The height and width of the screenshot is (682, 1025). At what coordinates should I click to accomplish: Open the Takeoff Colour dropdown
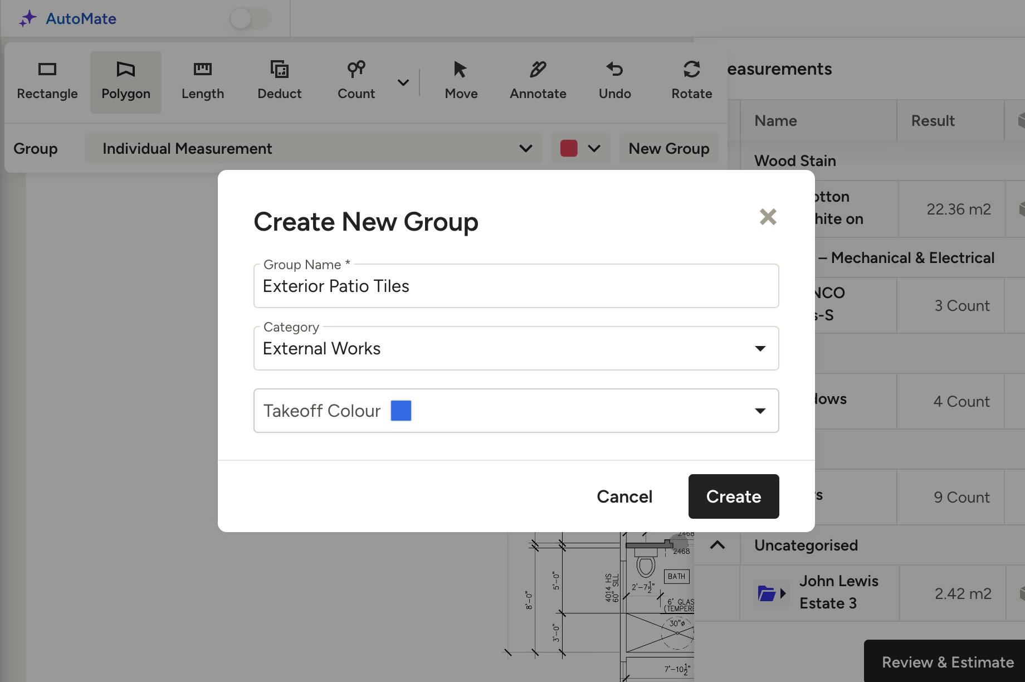[516, 411]
